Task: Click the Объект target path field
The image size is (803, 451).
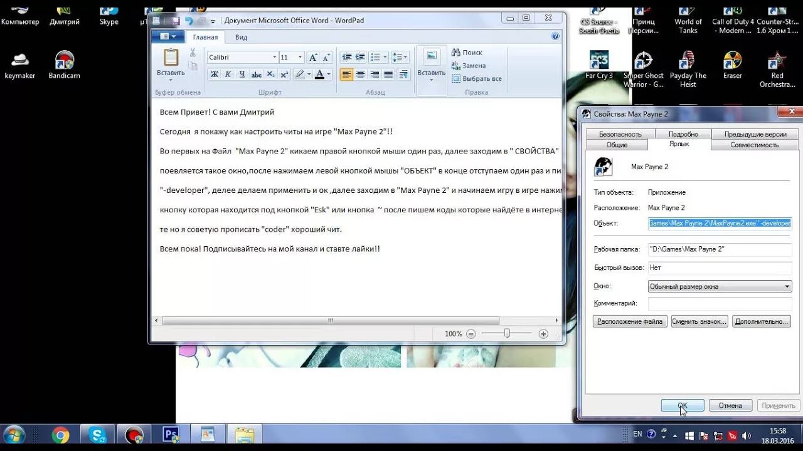Action: pyautogui.click(x=720, y=223)
